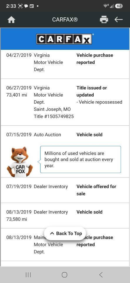Select 04/27/2019 Vehicle purchase reported entry
This screenshot has width=130, height=283.
click(x=65, y=62)
